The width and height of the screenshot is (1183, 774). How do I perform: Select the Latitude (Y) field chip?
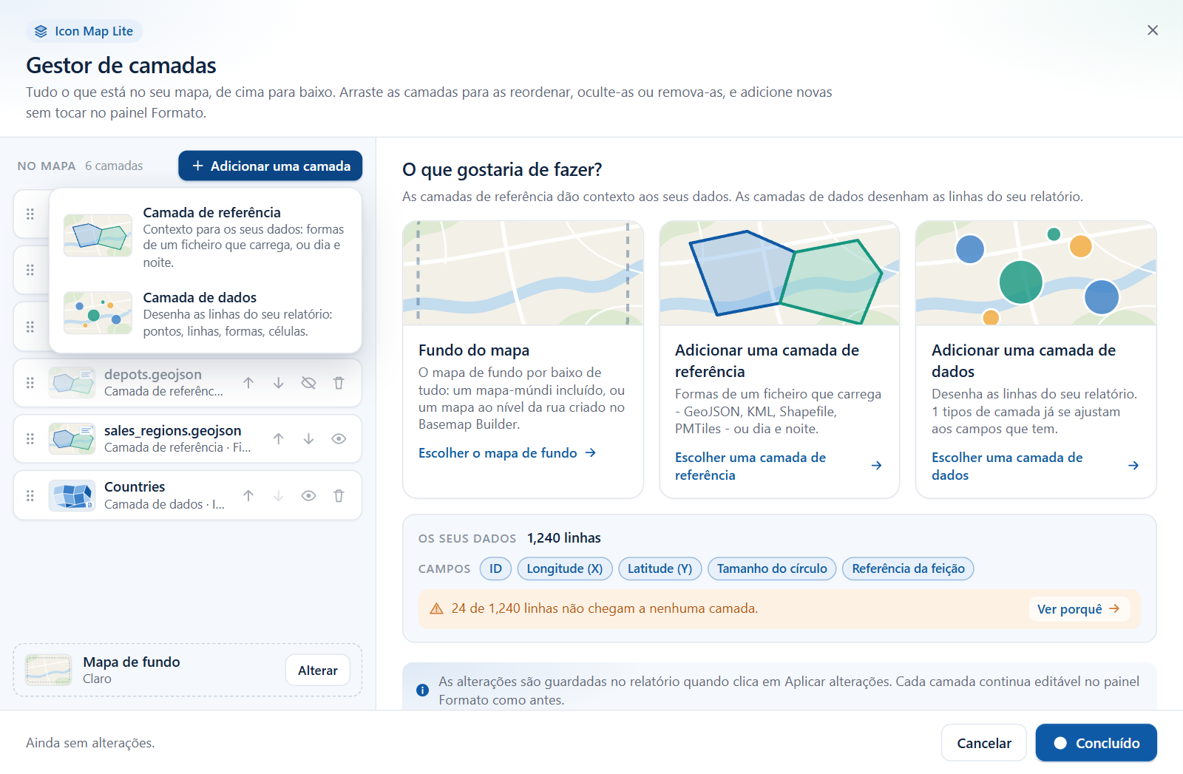(660, 568)
